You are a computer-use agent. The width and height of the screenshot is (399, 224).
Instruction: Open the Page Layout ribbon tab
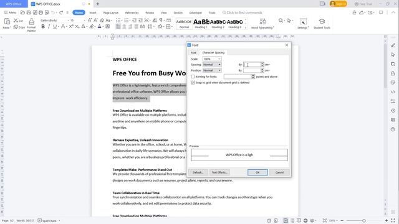pos(111,12)
